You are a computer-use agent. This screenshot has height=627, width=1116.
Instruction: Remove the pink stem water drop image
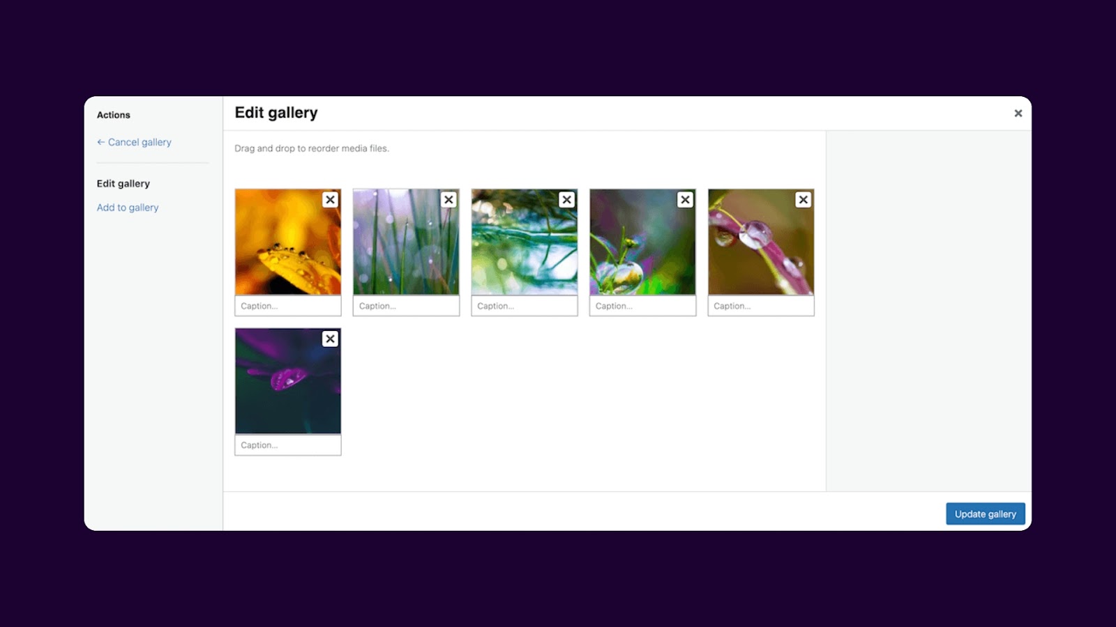(804, 200)
